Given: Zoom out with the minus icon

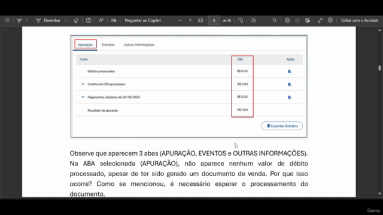Looking at the screenshot, I should (x=180, y=20).
